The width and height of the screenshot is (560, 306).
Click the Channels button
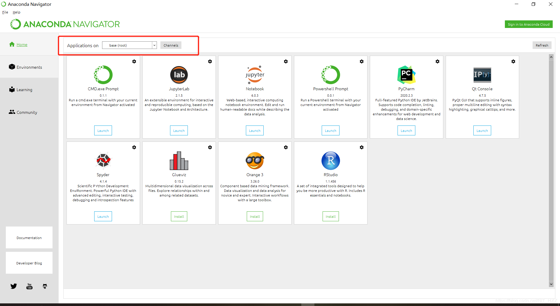coord(171,45)
